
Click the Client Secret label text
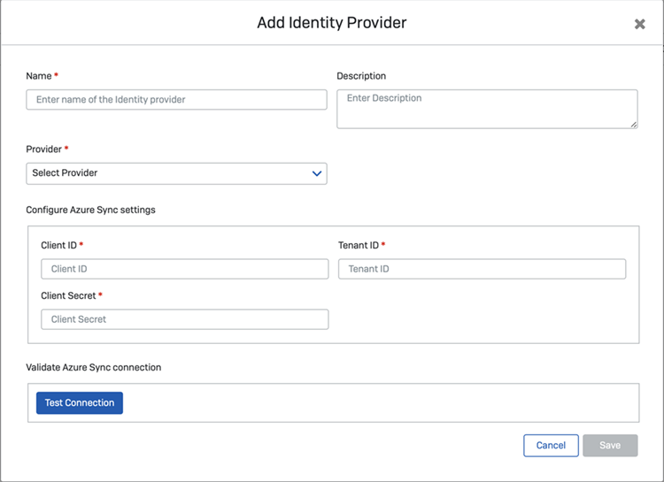(68, 295)
